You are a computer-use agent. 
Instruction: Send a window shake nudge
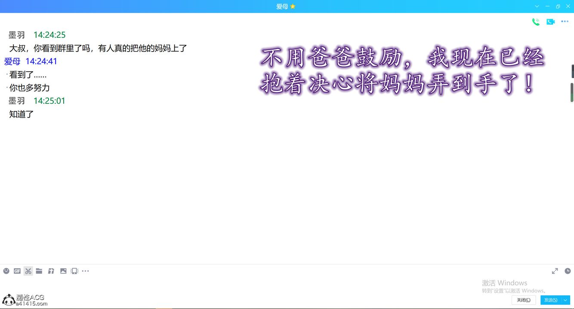click(74, 271)
